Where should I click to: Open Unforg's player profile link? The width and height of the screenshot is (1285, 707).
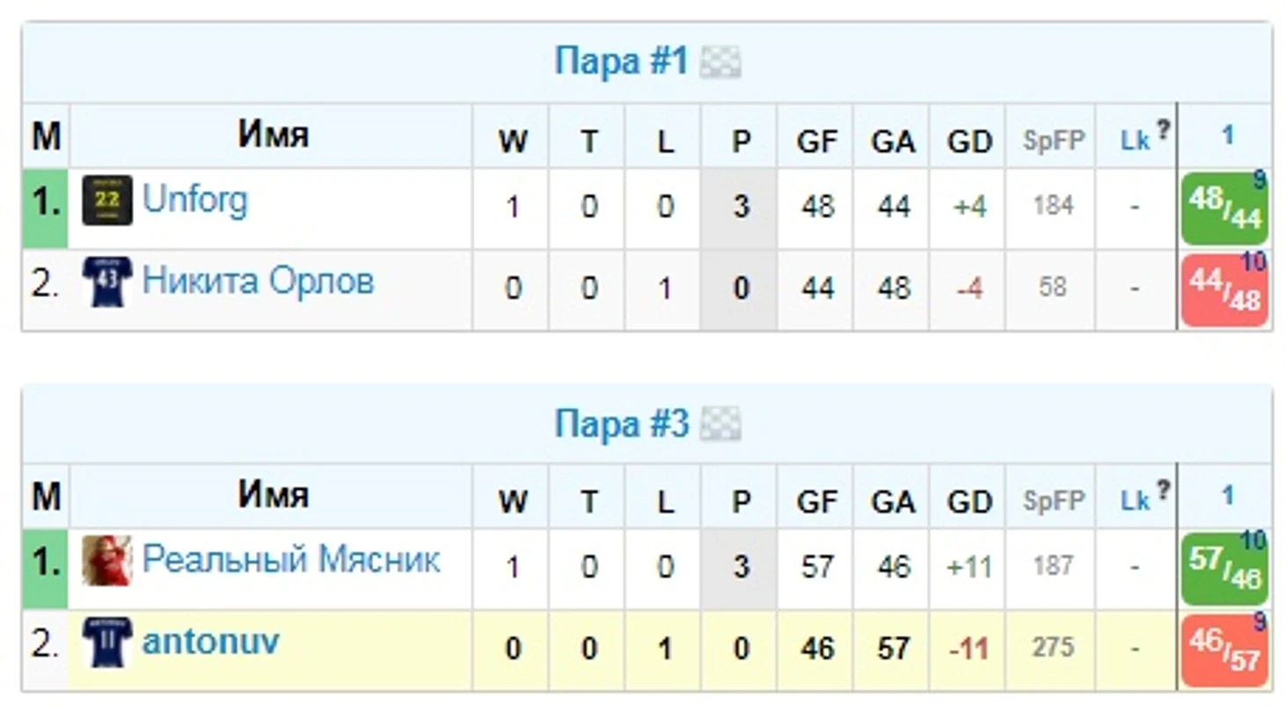click(x=195, y=200)
